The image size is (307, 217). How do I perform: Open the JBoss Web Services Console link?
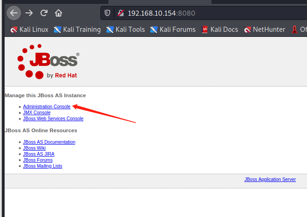(x=53, y=118)
